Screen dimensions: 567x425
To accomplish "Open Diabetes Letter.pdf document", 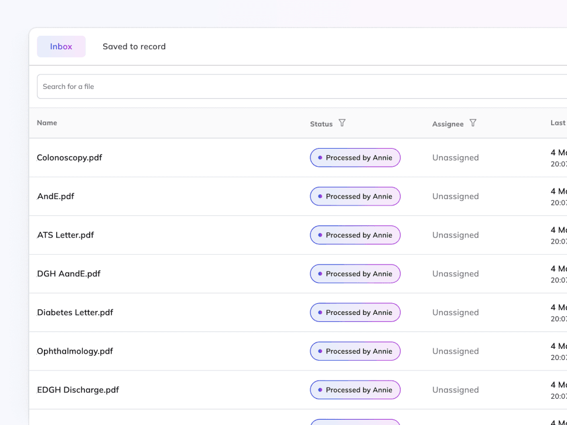I will pos(75,312).
